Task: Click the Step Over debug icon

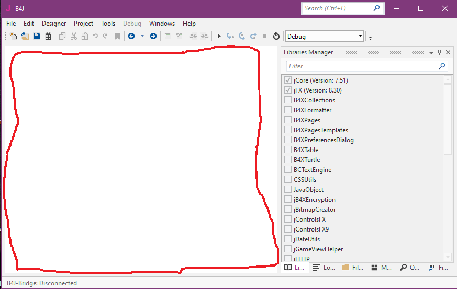Action: (242, 36)
